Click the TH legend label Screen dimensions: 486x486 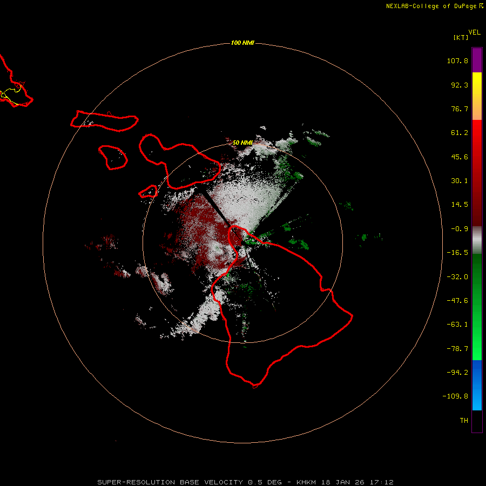464,421
